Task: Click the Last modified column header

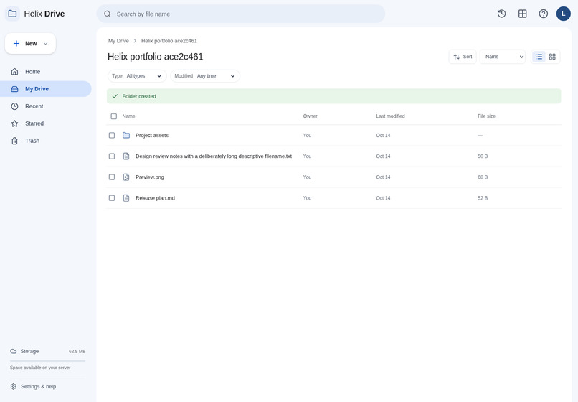Action: [x=390, y=116]
